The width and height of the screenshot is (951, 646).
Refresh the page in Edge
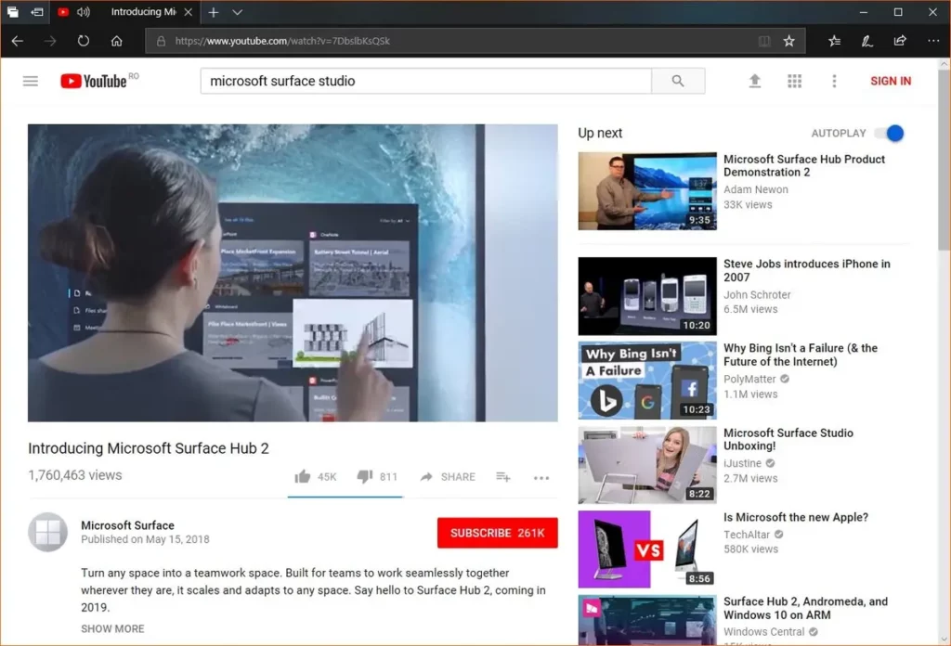(84, 41)
